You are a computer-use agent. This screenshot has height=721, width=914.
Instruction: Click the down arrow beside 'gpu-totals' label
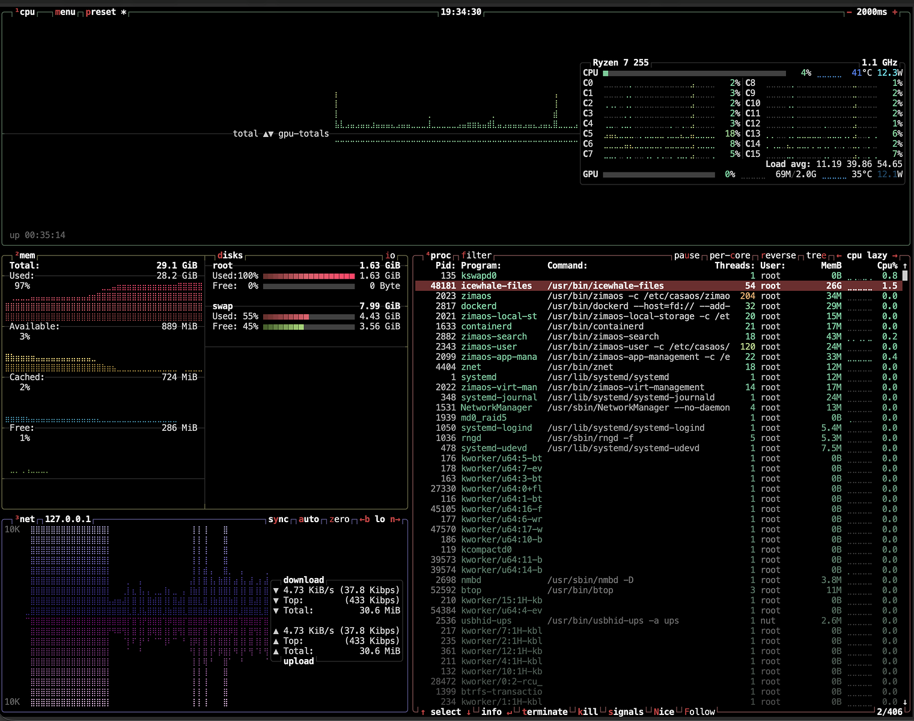click(271, 134)
